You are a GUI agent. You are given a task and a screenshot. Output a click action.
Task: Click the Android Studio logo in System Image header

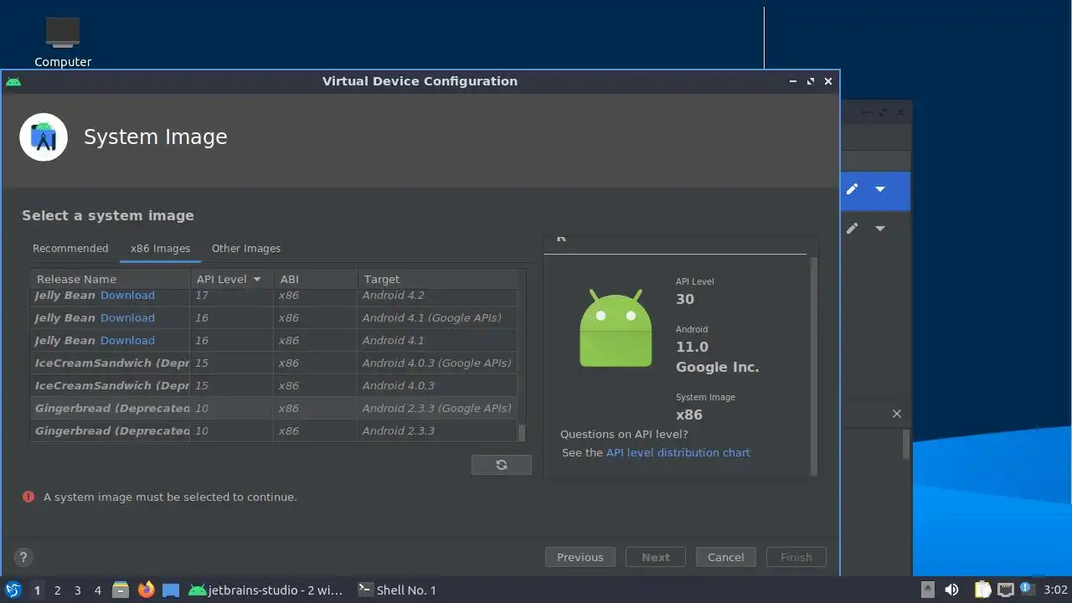click(x=44, y=137)
